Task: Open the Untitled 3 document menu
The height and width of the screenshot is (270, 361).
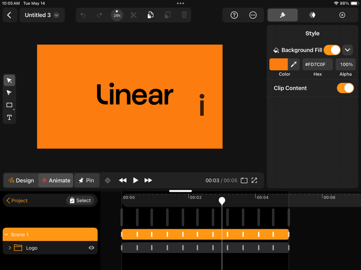Action: pyautogui.click(x=42, y=15)
